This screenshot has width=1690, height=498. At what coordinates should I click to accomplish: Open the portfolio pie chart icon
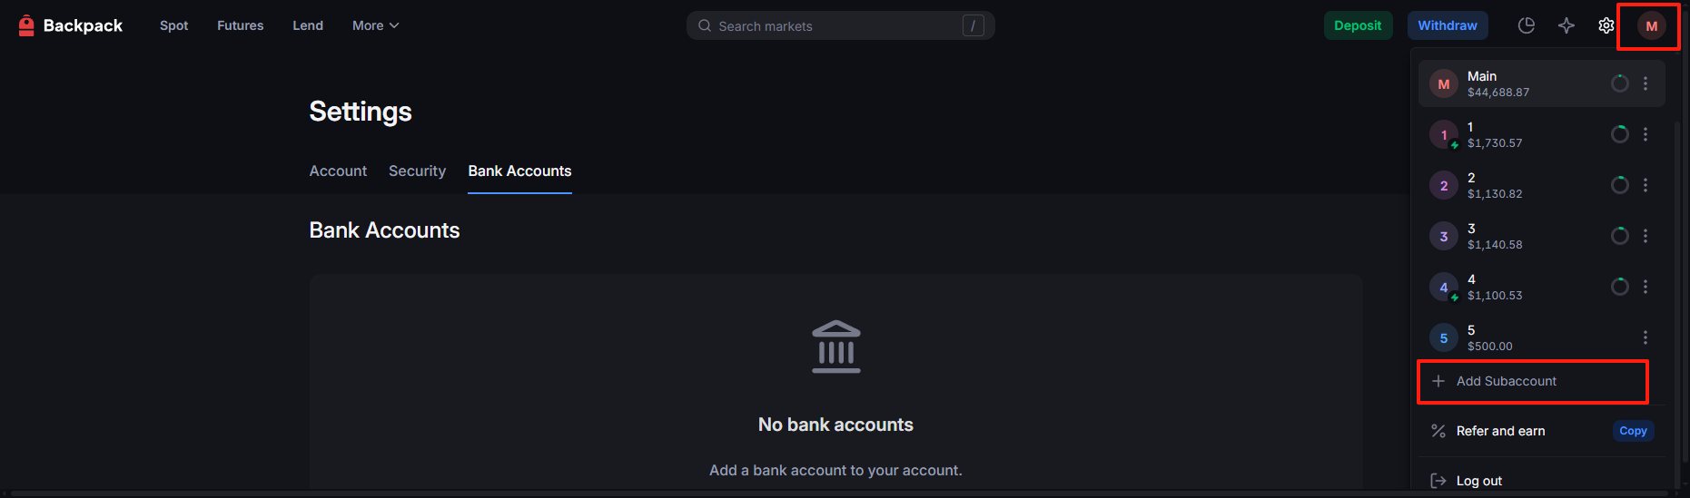[1527, 25]
